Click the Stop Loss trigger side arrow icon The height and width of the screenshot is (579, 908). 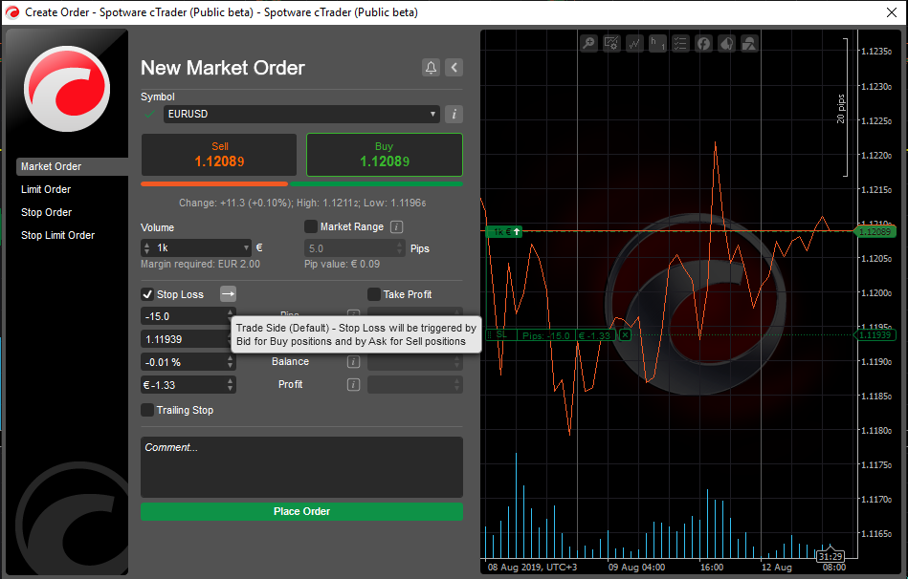point(228,294)
